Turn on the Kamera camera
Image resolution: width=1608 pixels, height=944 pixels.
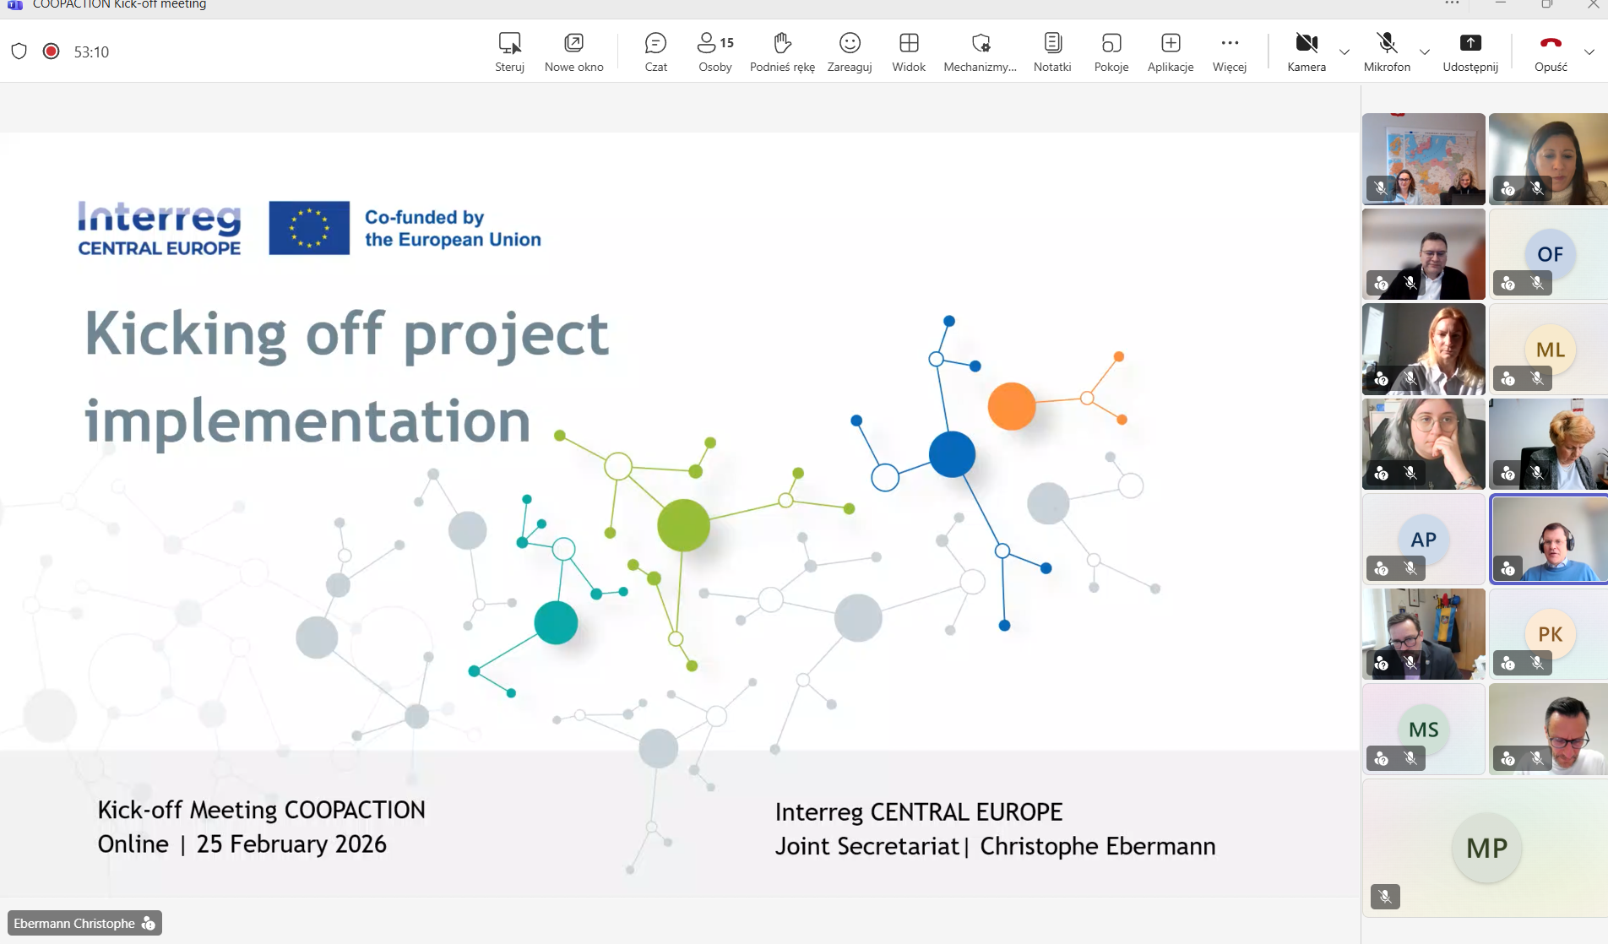1306,52
